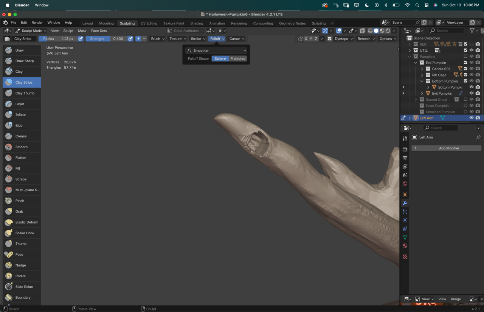The image size is (484, 312).
Task: Select the Layer brush
Action: pyautogui.click(x=22, y=104)
